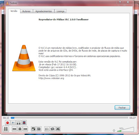Viewport: 139px width, 135px height.
Task: Switch to the Agradecimentos tab
Action: 43,11
